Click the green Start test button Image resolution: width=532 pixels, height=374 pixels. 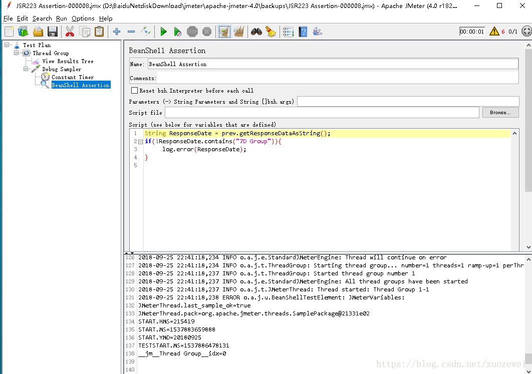click(x=163, y=32)
